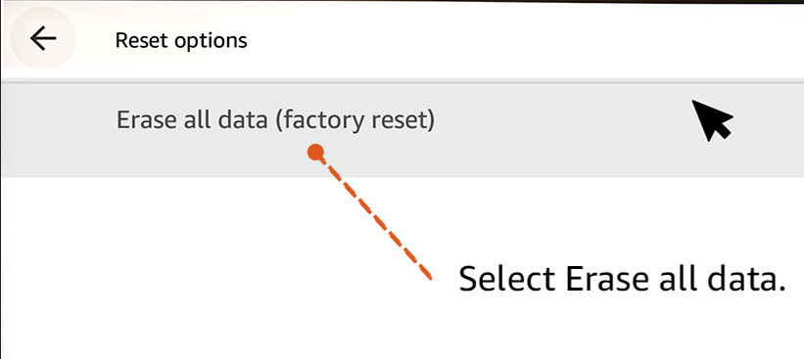This screenshot has height=359, width=804.
Task: Click the divider line under header
Action: pyautogui.click(x=402, y=81)
